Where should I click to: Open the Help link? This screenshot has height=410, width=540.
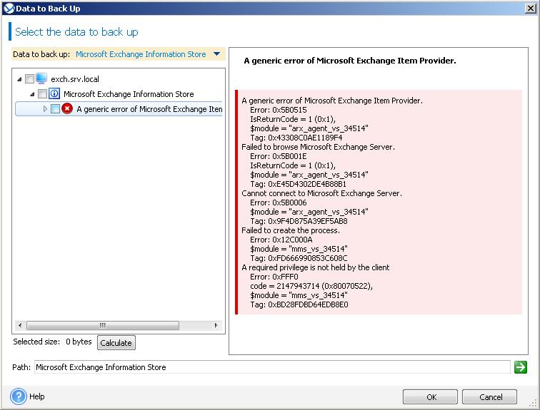37,396
